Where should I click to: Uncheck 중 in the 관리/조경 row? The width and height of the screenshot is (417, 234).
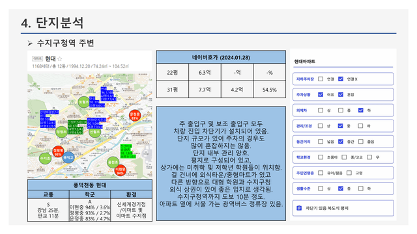[x=341, y=125]
